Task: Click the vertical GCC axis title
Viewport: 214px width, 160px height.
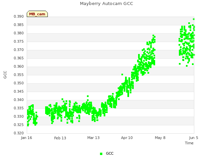Action: click(5, 75)
